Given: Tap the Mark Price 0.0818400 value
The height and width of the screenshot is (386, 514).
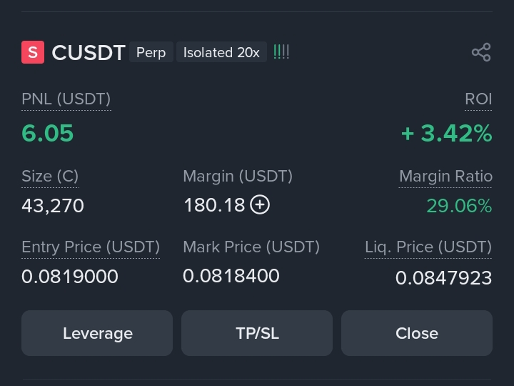Looking at the screenshot, I should click(231, 276).
